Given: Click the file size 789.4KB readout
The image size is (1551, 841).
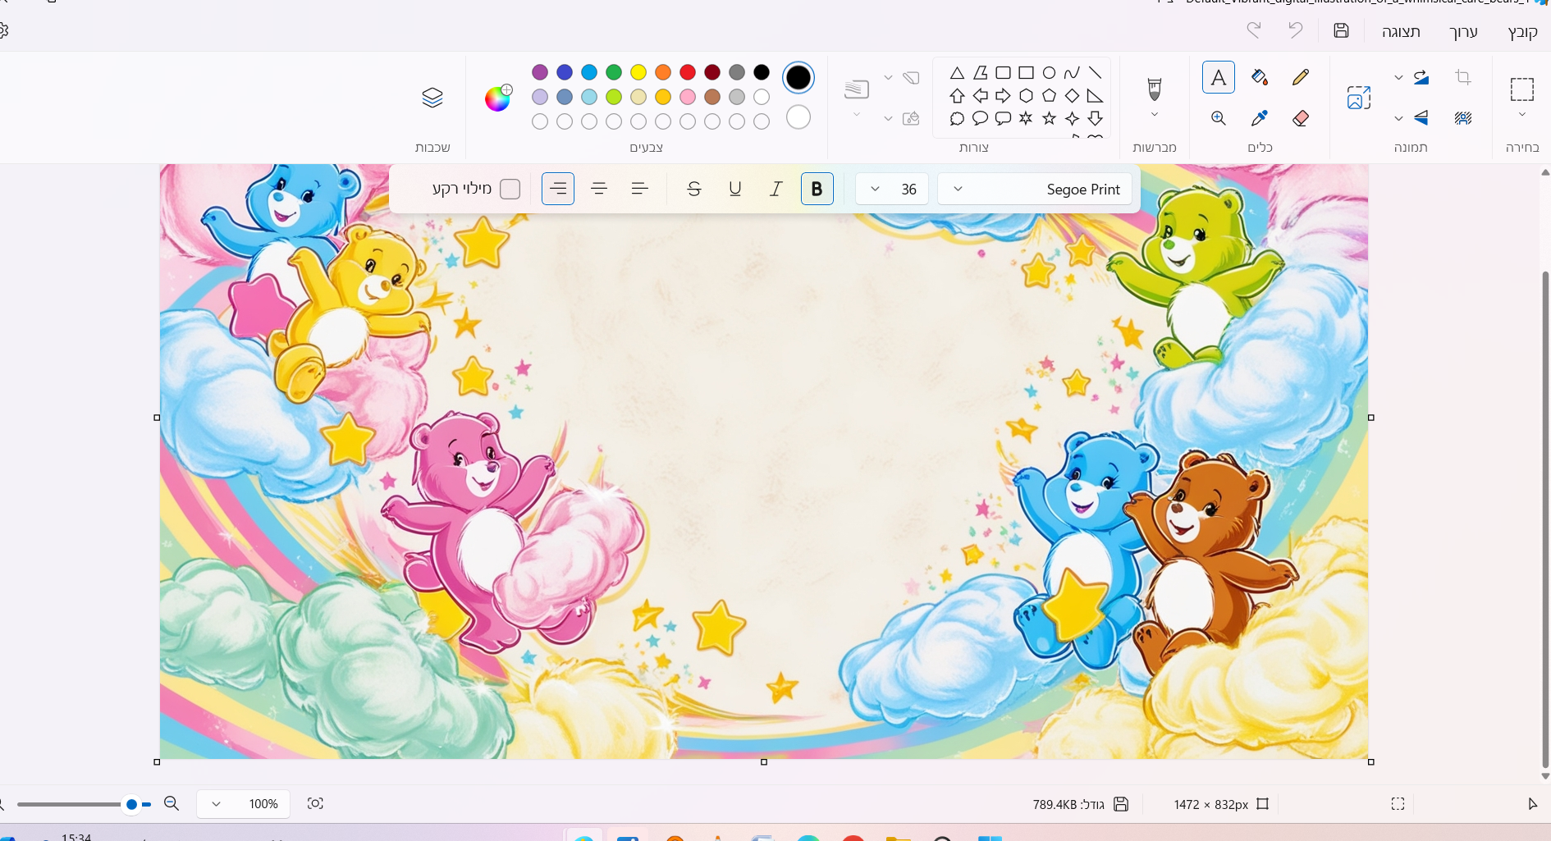Looking at the screenshot, I should pos(1068,804).
